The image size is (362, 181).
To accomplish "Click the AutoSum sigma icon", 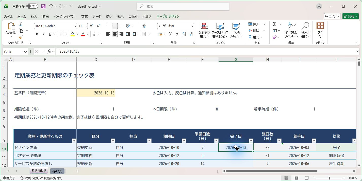I will point(275,24).
